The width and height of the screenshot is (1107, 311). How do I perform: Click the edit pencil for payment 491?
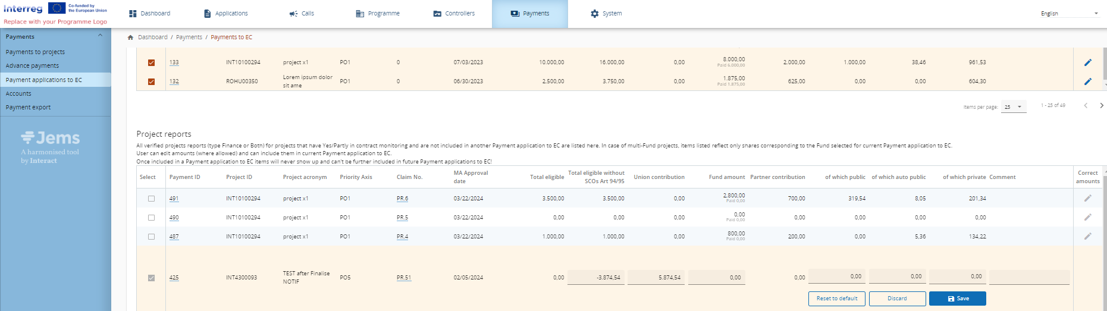[1087, 199]
